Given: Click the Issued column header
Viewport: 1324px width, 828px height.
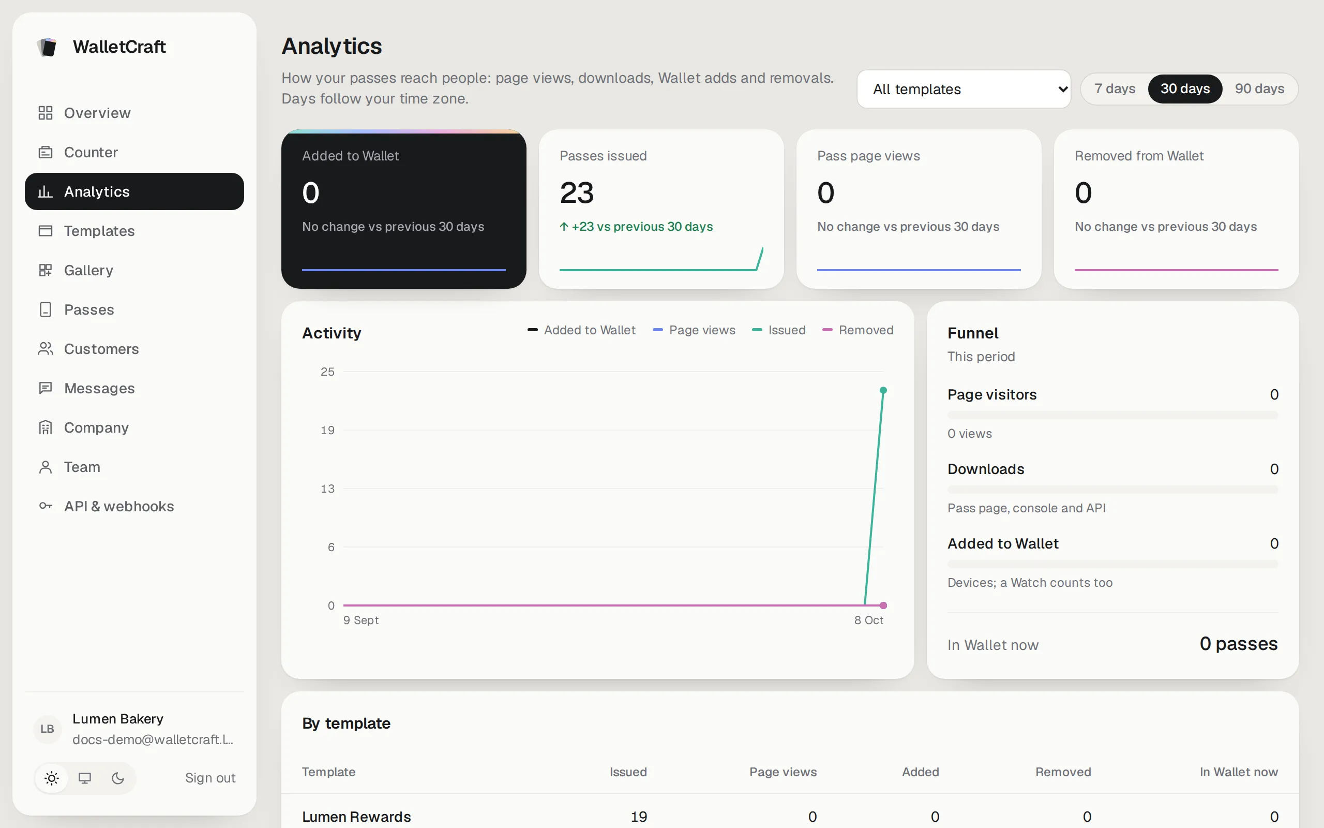Looking at the screenshot, I should pos(628,772).
